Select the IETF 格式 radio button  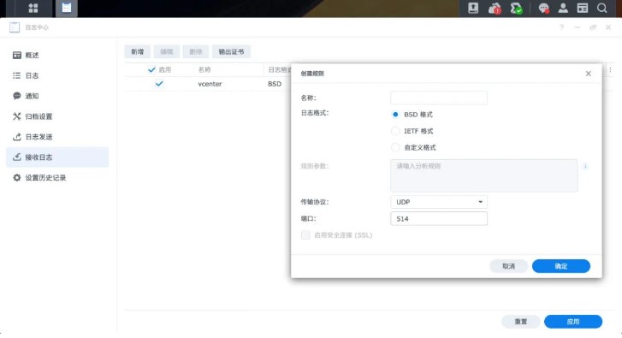(395, 131)
